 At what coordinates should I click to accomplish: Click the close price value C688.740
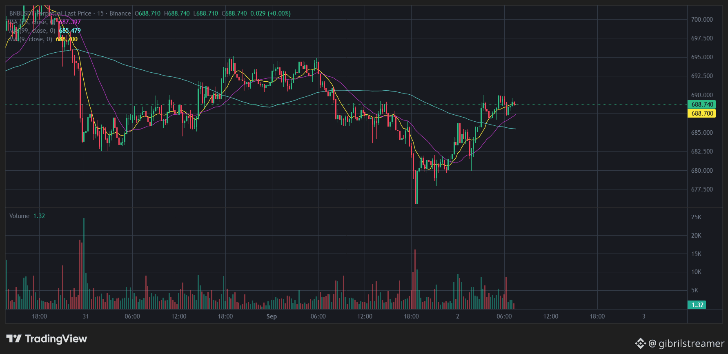click(x=234, y=13)
